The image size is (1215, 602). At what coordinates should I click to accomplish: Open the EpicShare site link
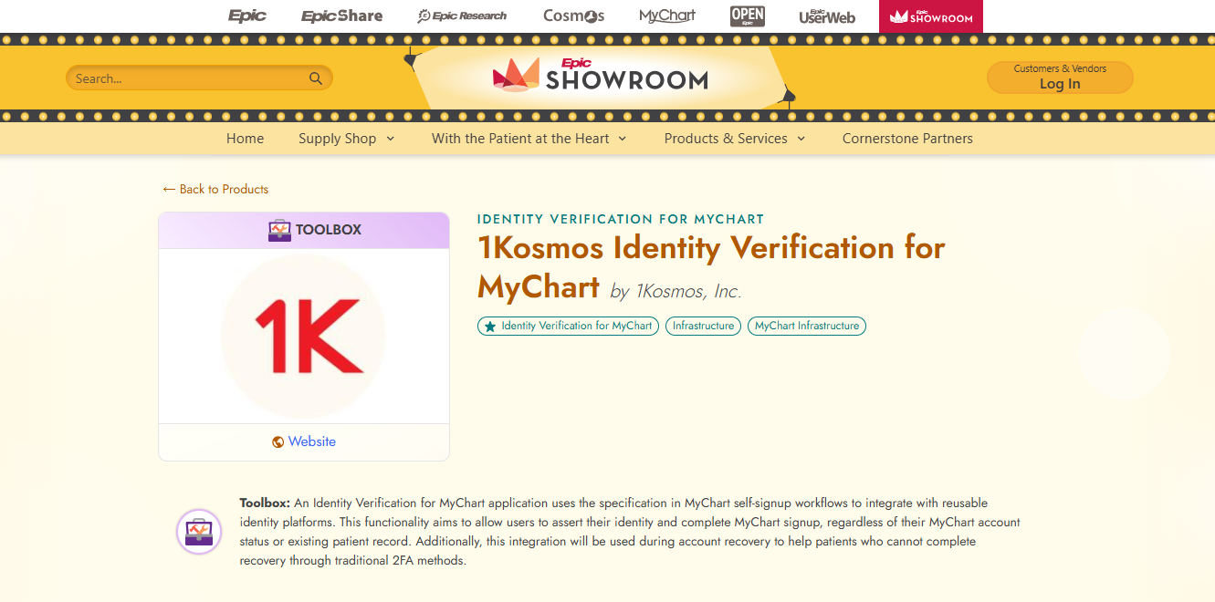(x=341, y=16)
